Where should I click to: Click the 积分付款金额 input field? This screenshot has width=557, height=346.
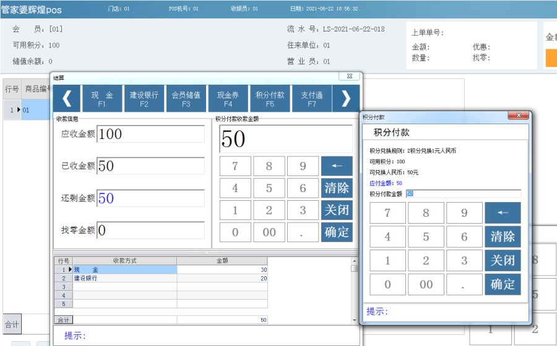point(463,193)
